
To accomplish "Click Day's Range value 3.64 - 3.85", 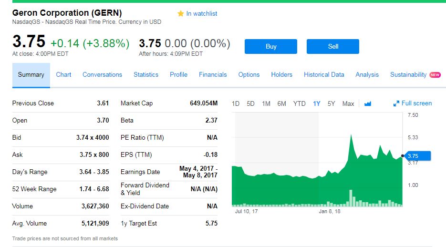I will [x=94, y=172].
